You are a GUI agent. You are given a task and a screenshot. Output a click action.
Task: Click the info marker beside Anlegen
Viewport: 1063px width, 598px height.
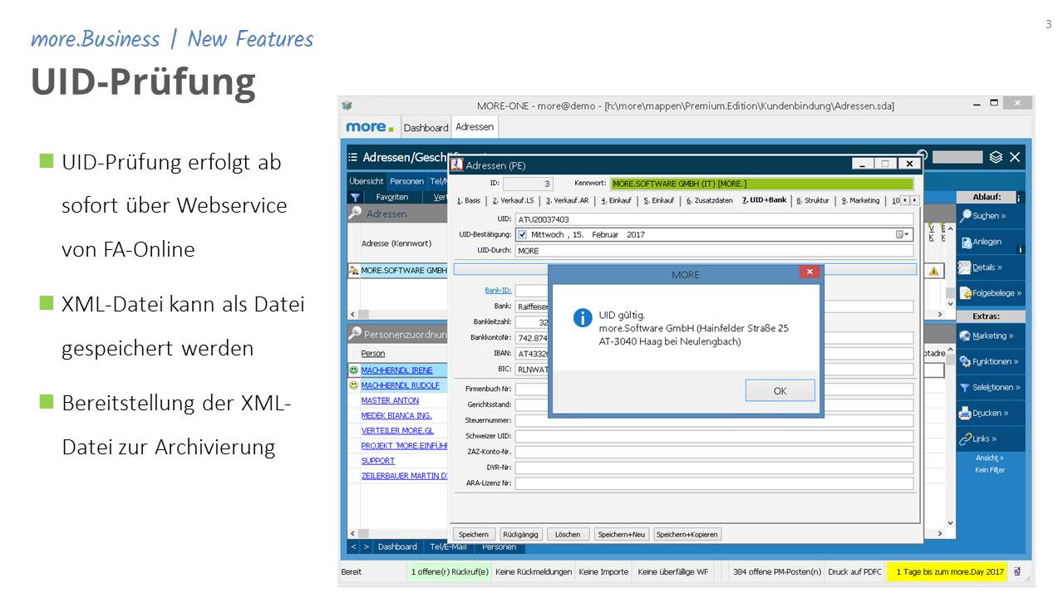click(1021, 249)
